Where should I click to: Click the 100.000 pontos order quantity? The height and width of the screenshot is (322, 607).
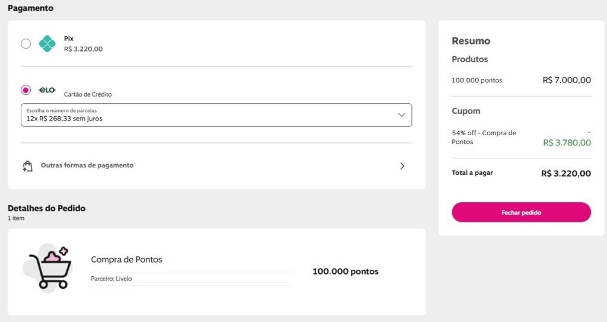coord(346,272)
